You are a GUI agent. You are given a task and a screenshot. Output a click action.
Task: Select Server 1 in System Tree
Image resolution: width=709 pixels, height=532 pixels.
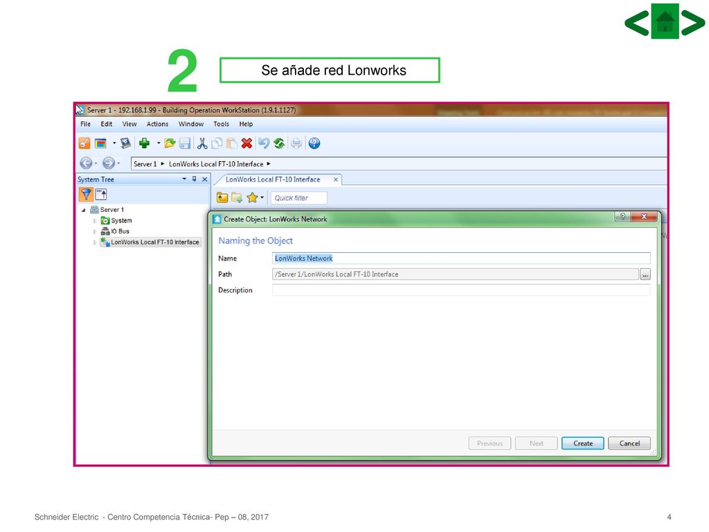(111, 210)
